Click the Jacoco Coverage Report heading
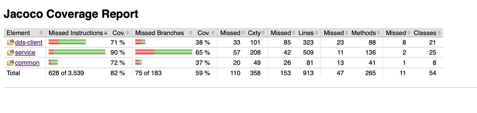 pos(71,14)
